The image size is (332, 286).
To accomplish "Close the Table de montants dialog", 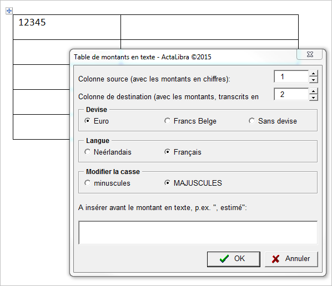I will [310, 54].
